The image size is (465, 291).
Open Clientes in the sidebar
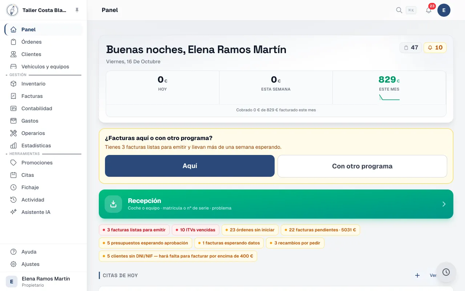44,54
